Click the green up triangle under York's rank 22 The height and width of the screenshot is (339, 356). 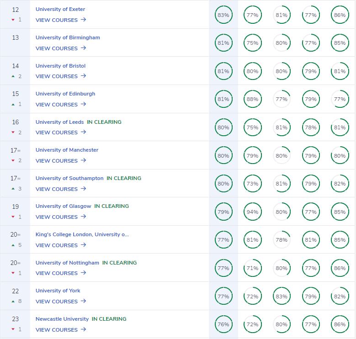[x=13, y=302]
